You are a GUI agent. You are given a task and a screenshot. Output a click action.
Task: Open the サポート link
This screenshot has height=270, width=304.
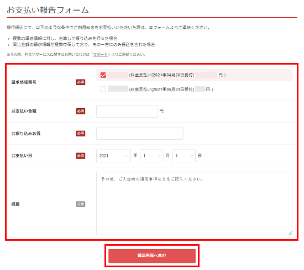coord(100,55)
